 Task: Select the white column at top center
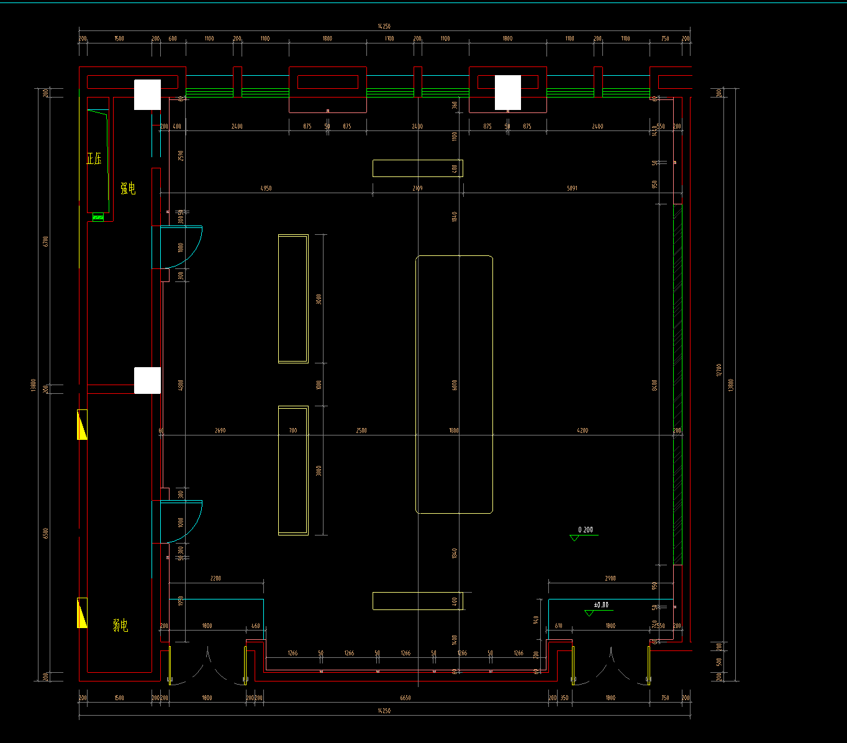point(508,93)
